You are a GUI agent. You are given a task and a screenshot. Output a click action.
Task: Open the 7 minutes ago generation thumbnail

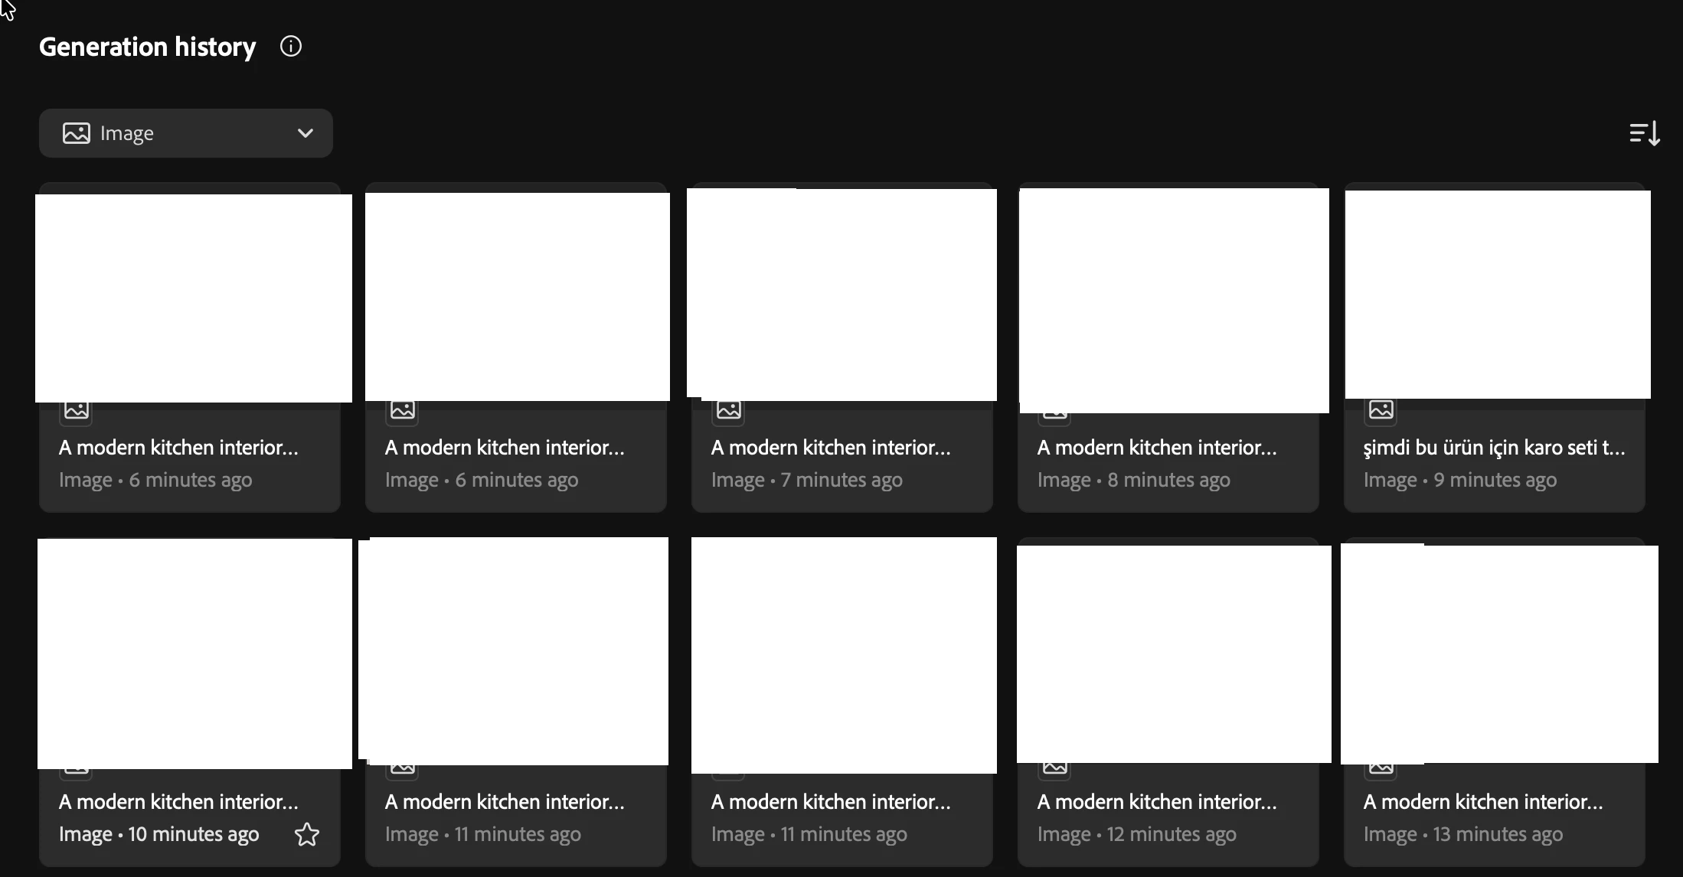point(842,295)
